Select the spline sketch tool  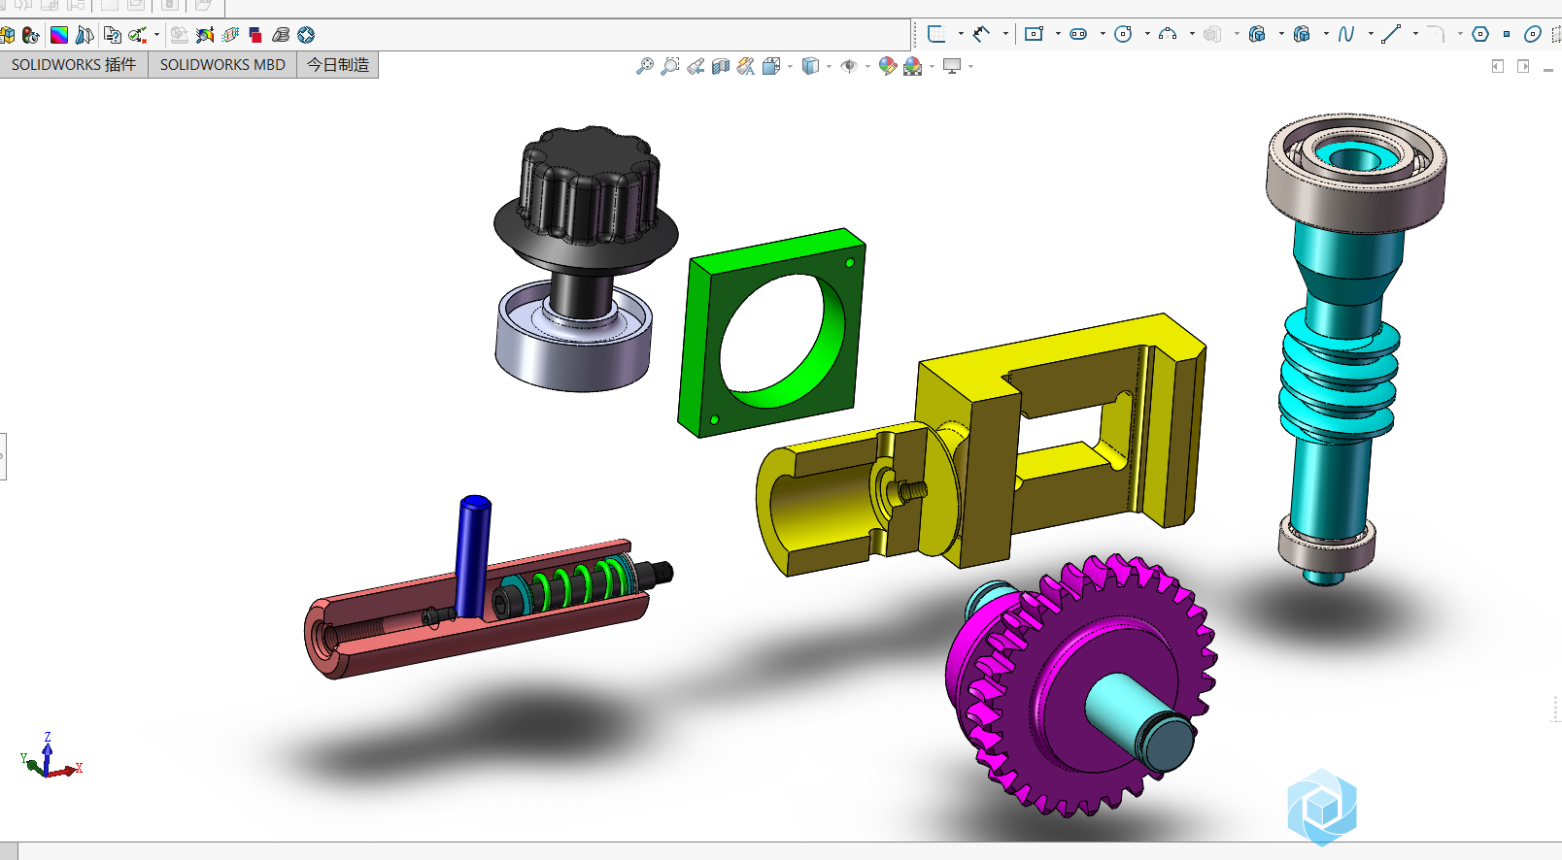[1346, 34]
